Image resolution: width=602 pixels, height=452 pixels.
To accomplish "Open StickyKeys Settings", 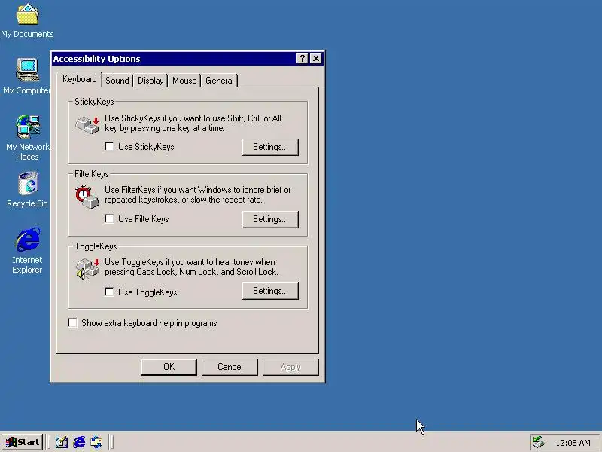I will 270,147.
